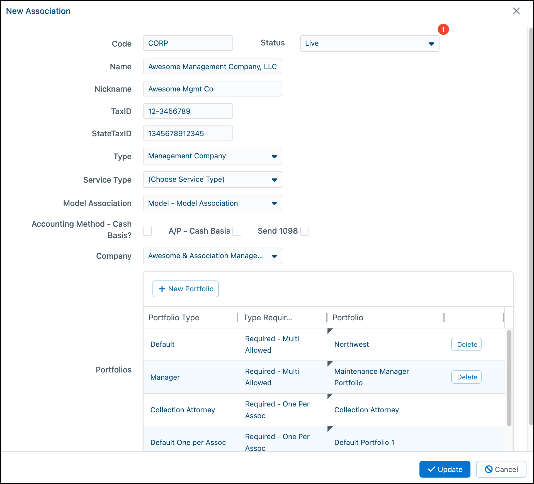
Task: Expand the Type dropdown for Management Company
Action: [212, 156]
